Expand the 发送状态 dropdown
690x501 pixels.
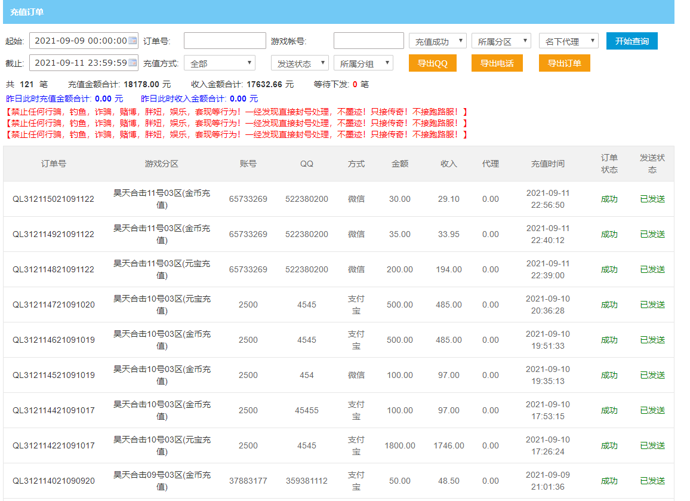[x=300, y=63]
